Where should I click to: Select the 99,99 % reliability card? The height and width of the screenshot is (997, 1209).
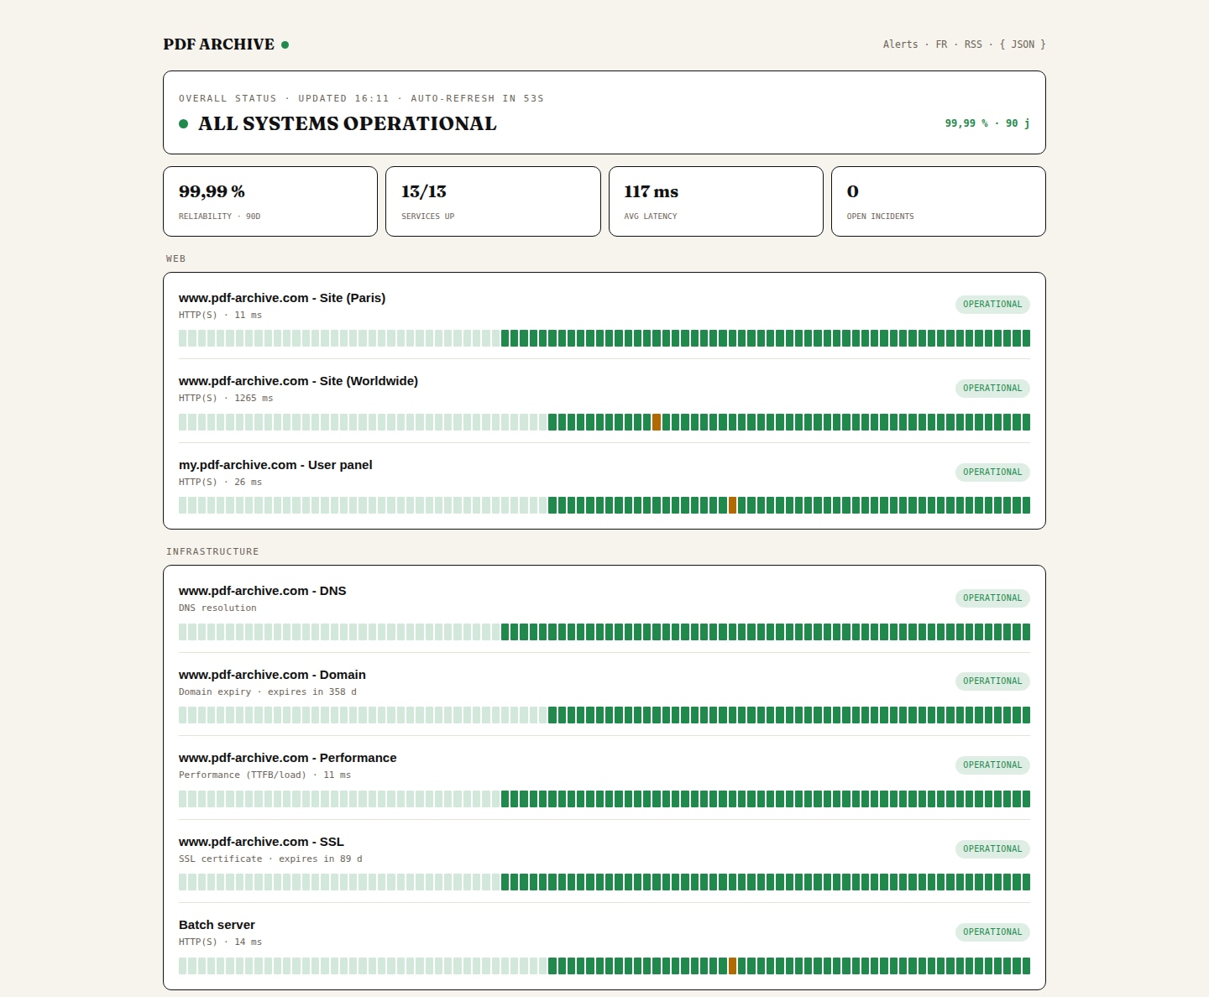(x=270, y=201)
